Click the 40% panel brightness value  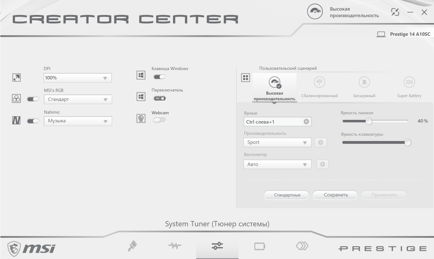pos(422,121)
